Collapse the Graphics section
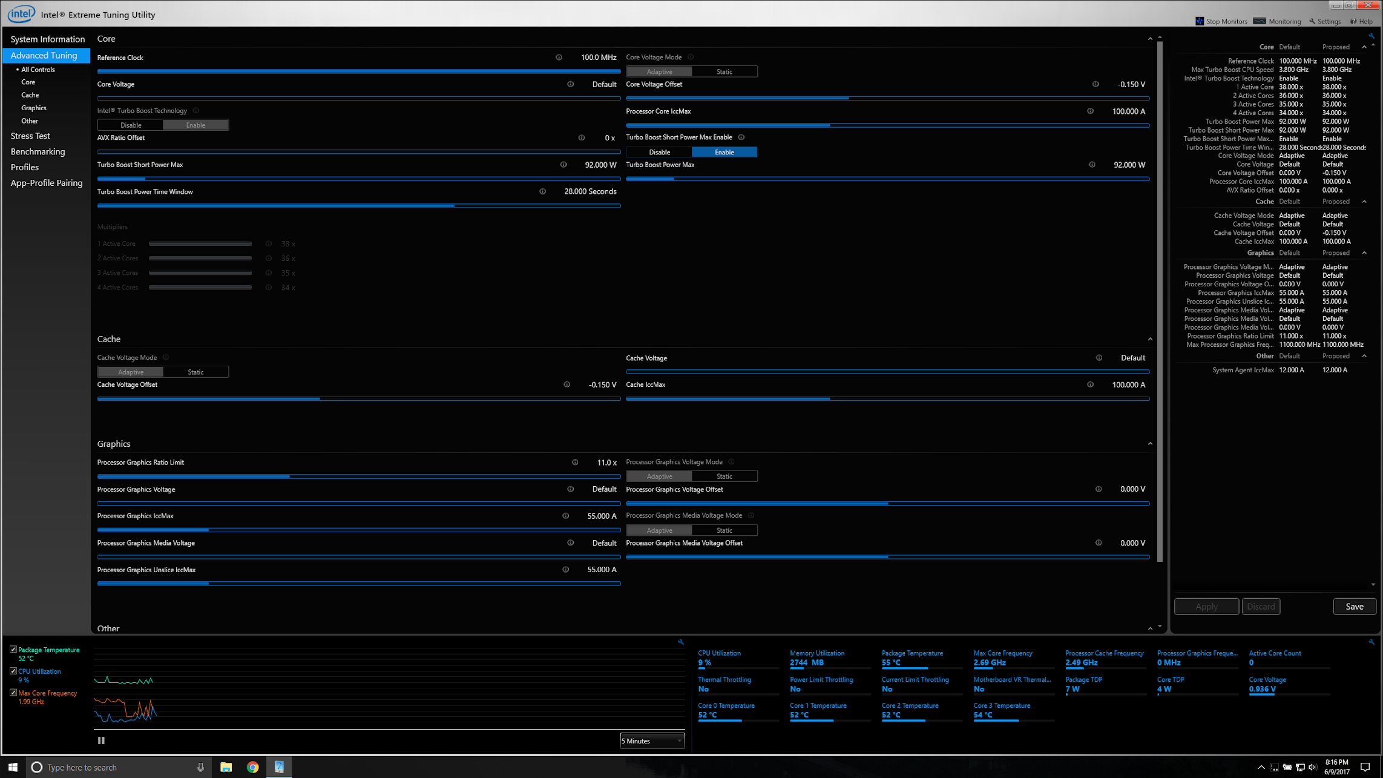 click(1150, 444)
